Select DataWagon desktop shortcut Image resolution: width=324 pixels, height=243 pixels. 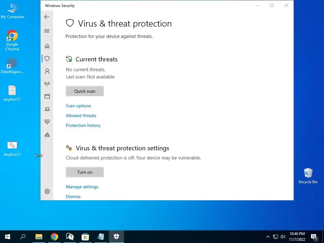(x=12, y=66)
